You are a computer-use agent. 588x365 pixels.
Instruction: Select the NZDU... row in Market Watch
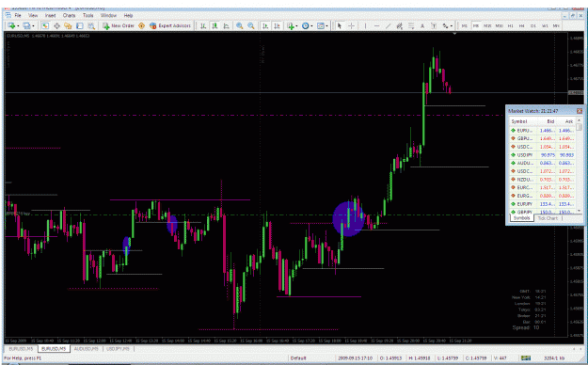click(x=542, y=180)
